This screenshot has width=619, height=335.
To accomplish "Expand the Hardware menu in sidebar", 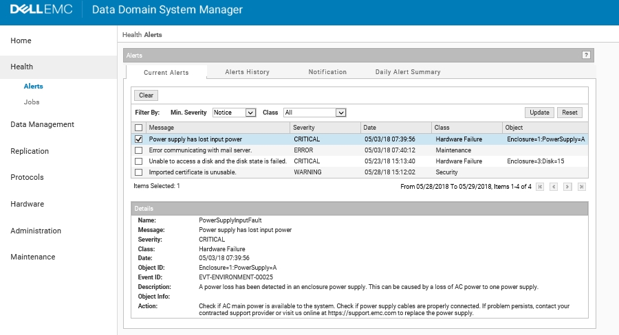I will pos(28,204).
